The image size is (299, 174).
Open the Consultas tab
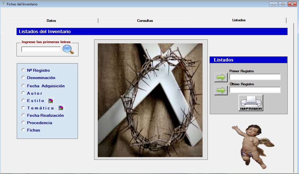coord(145,21)
